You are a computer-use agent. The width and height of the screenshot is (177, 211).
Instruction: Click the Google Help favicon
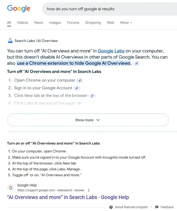pos(11,187)
